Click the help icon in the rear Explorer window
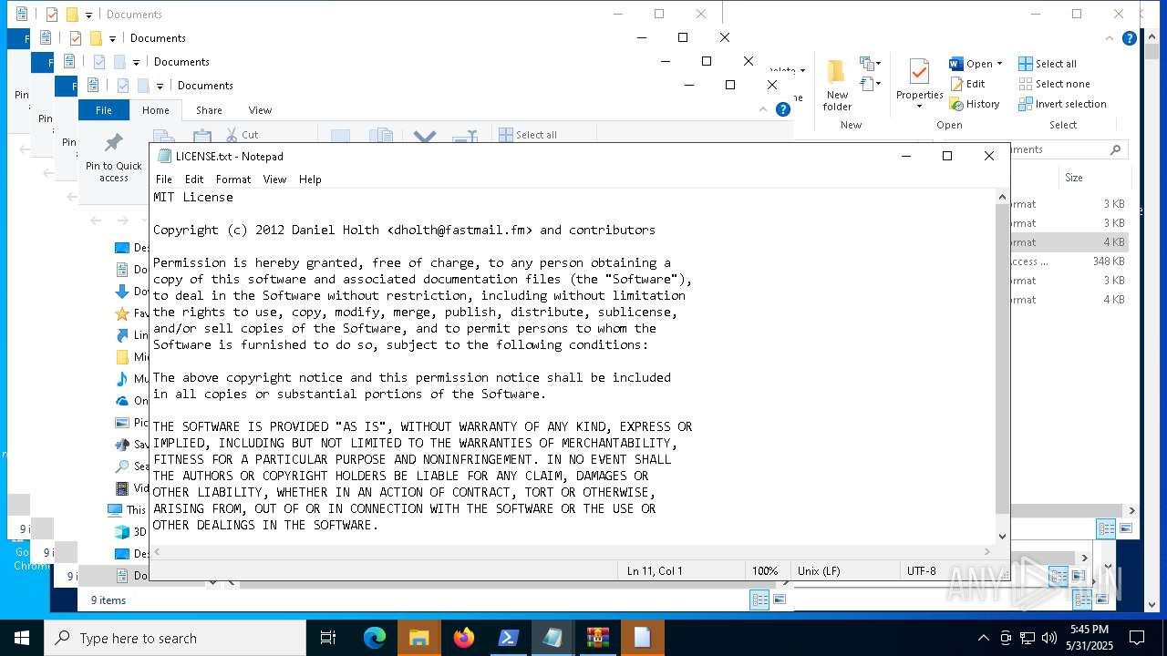Screen dimensions: 1167x656 1130,38
